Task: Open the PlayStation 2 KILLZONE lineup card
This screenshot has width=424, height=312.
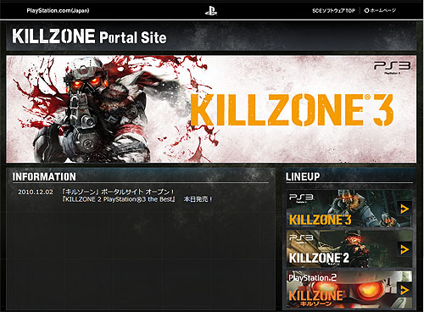Action: pyautogui.click(x=349, y=289)
